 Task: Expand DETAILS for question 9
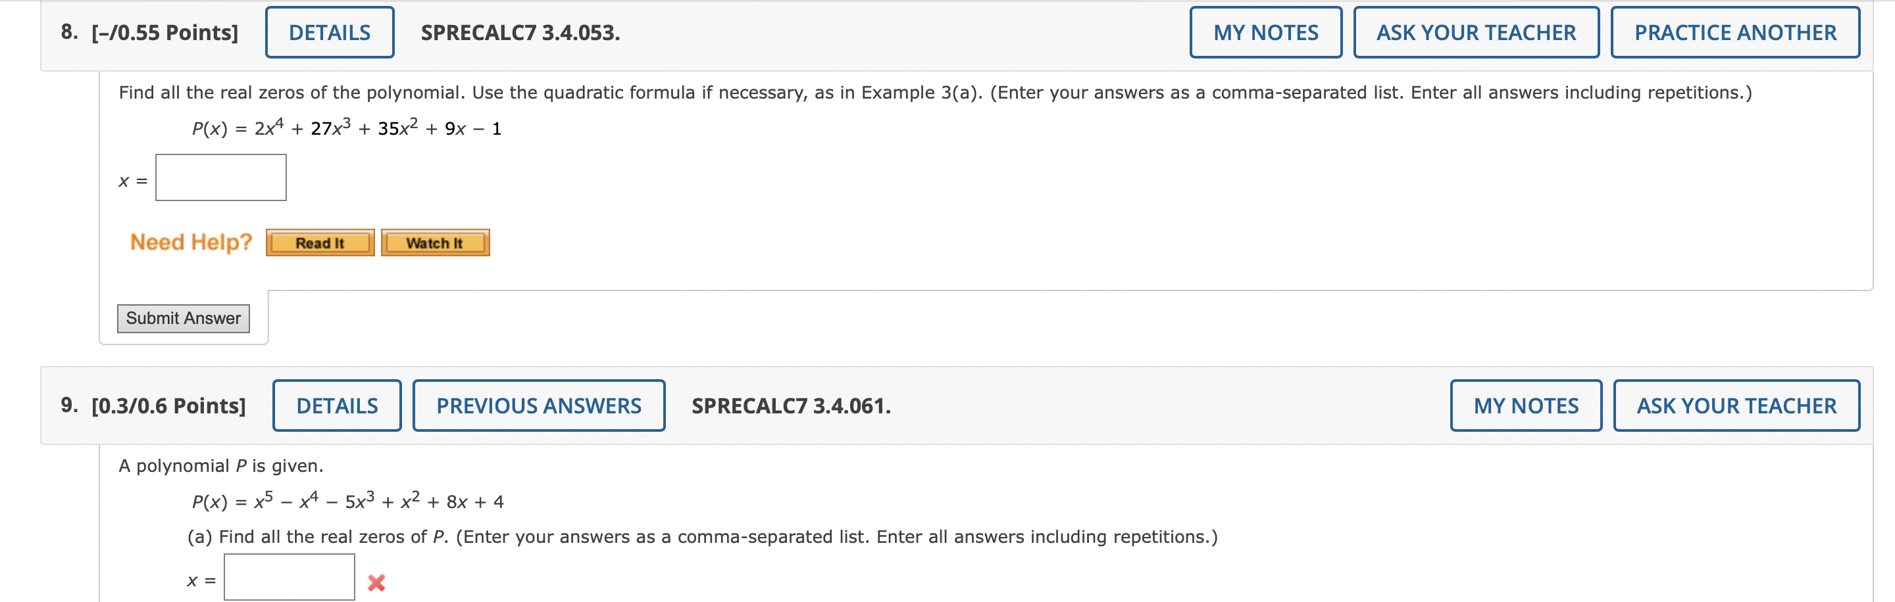[337, 404]
